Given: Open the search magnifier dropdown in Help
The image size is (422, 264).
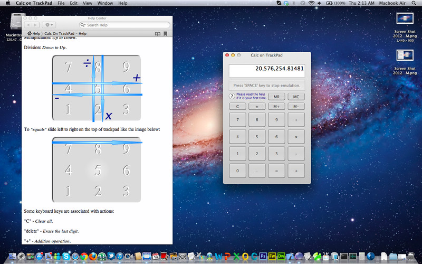Looking at the screenshot, I should [x=83, y=25].
